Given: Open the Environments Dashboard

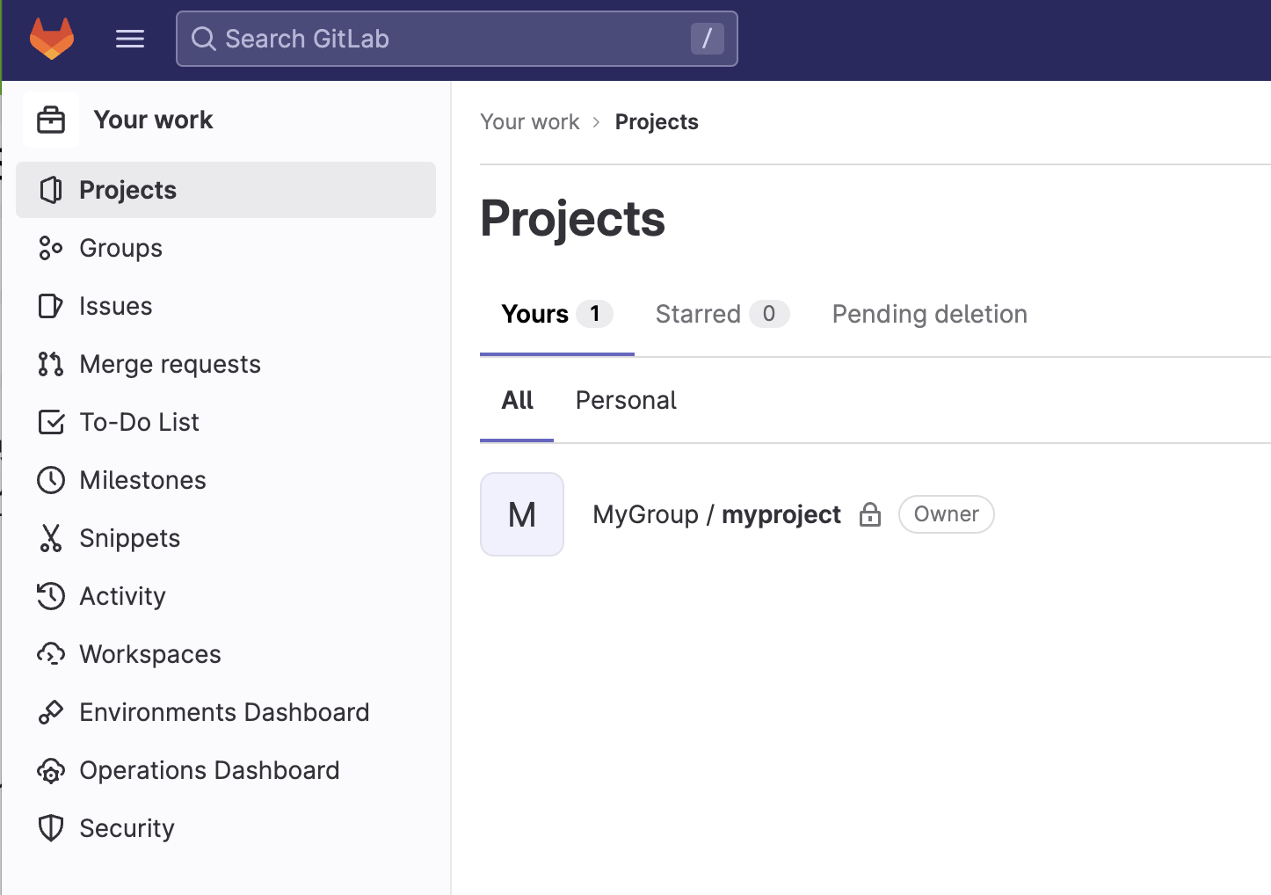Looking at the screenshot, I should pyautogui.click(x=224, y=711).
